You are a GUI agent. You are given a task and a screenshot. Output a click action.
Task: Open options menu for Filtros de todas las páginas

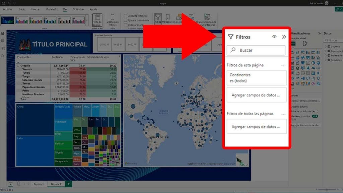pyautogui.click(x=283, y=114)
